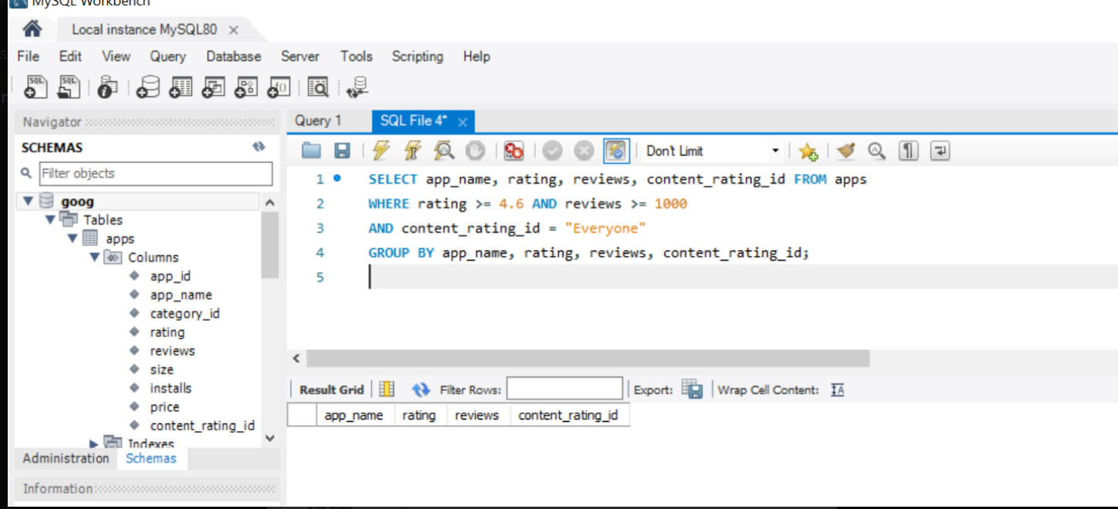Toggle the auto-commit mode button
Screen dimensions: 1118x509
(616, 151)
